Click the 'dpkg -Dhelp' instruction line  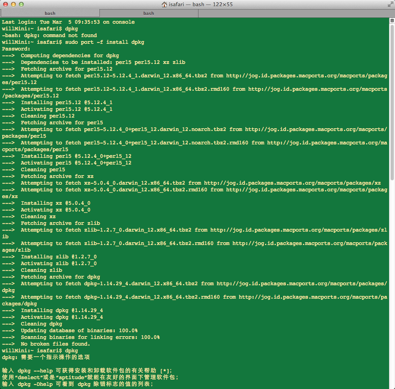78,384
